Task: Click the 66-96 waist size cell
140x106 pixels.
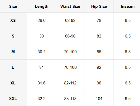Action: [x=70, y=36]
